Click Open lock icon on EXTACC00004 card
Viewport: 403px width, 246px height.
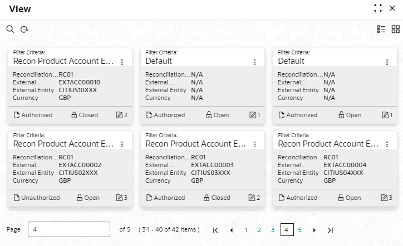click(341, 198)
